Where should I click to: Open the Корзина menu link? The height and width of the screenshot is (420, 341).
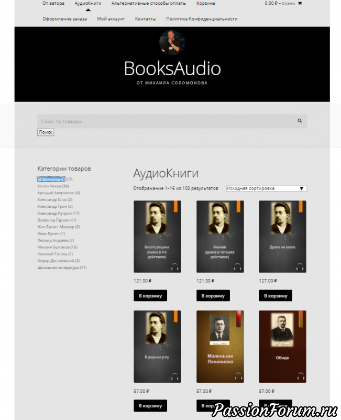(x=206, y=3)
